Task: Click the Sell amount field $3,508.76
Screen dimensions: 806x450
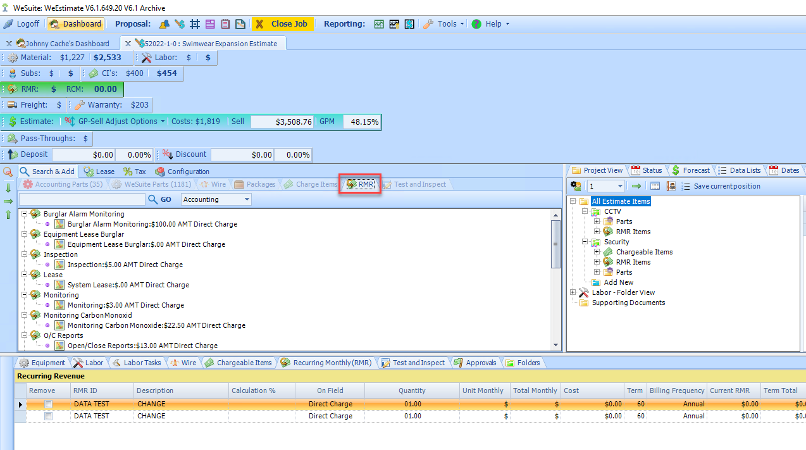Action: click(x=282, y=122)
